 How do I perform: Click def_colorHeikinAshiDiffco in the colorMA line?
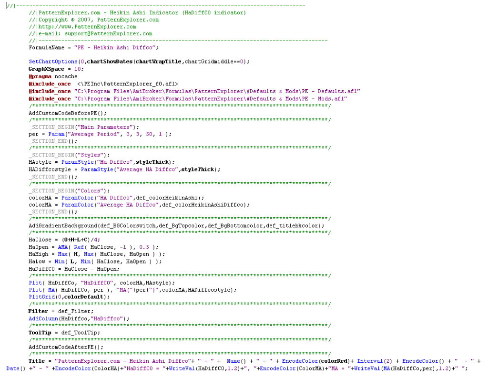pos(205,204)
